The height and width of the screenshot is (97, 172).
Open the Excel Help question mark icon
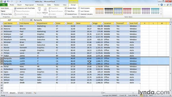(x=162, y=5)
